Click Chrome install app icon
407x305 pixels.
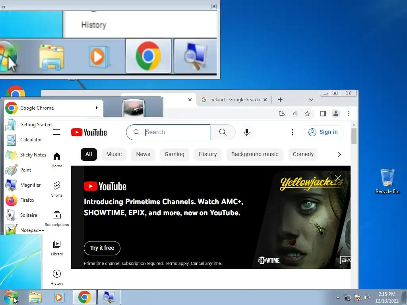282,114
